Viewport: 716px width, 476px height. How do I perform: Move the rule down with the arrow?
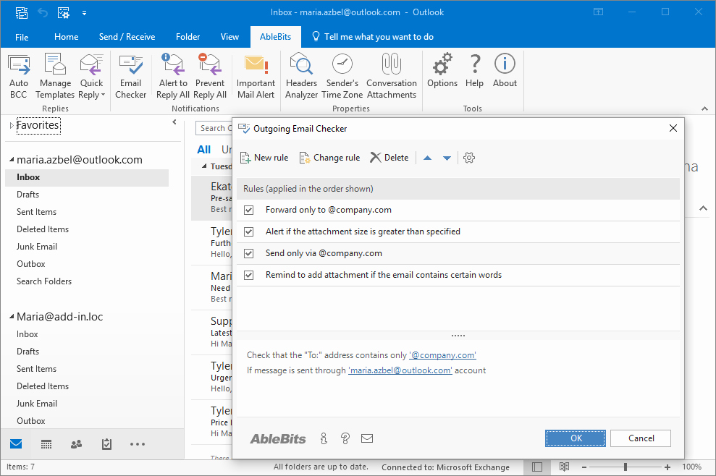pyautogui.click(x=447, y=158)
